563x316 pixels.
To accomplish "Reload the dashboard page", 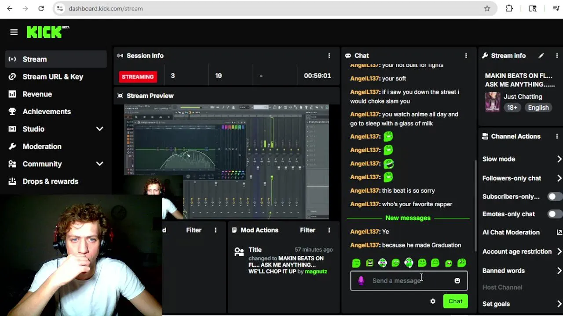I will (41, 8).
